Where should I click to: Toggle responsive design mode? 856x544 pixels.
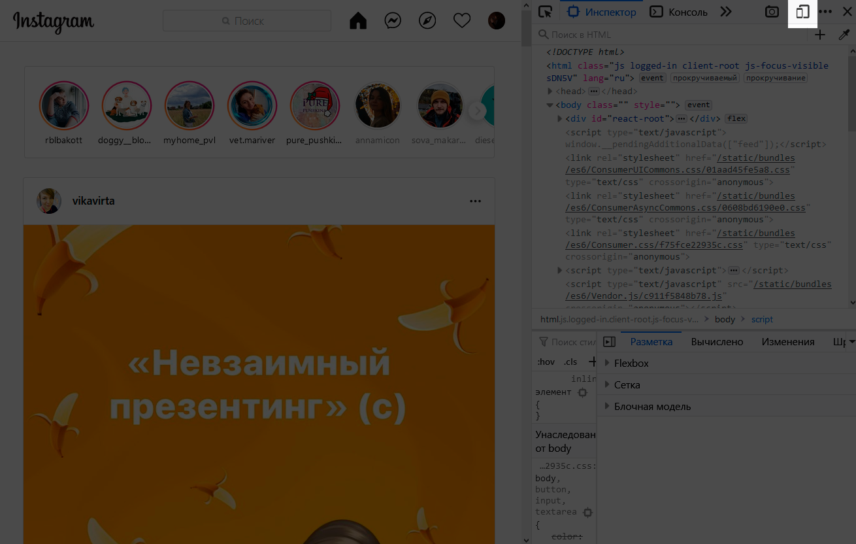(803, 12)
